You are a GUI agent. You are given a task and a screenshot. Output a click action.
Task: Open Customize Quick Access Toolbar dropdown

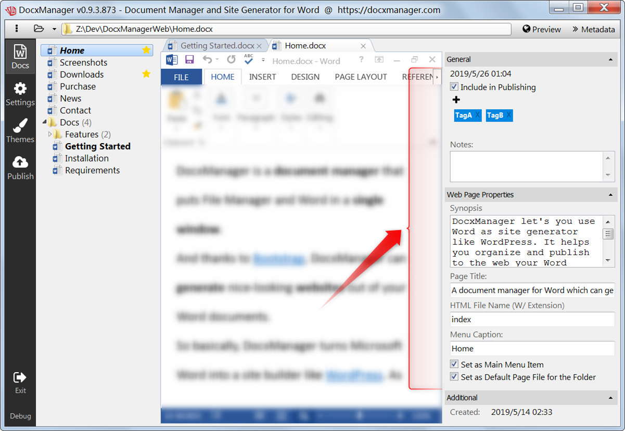tap(263, 60)
